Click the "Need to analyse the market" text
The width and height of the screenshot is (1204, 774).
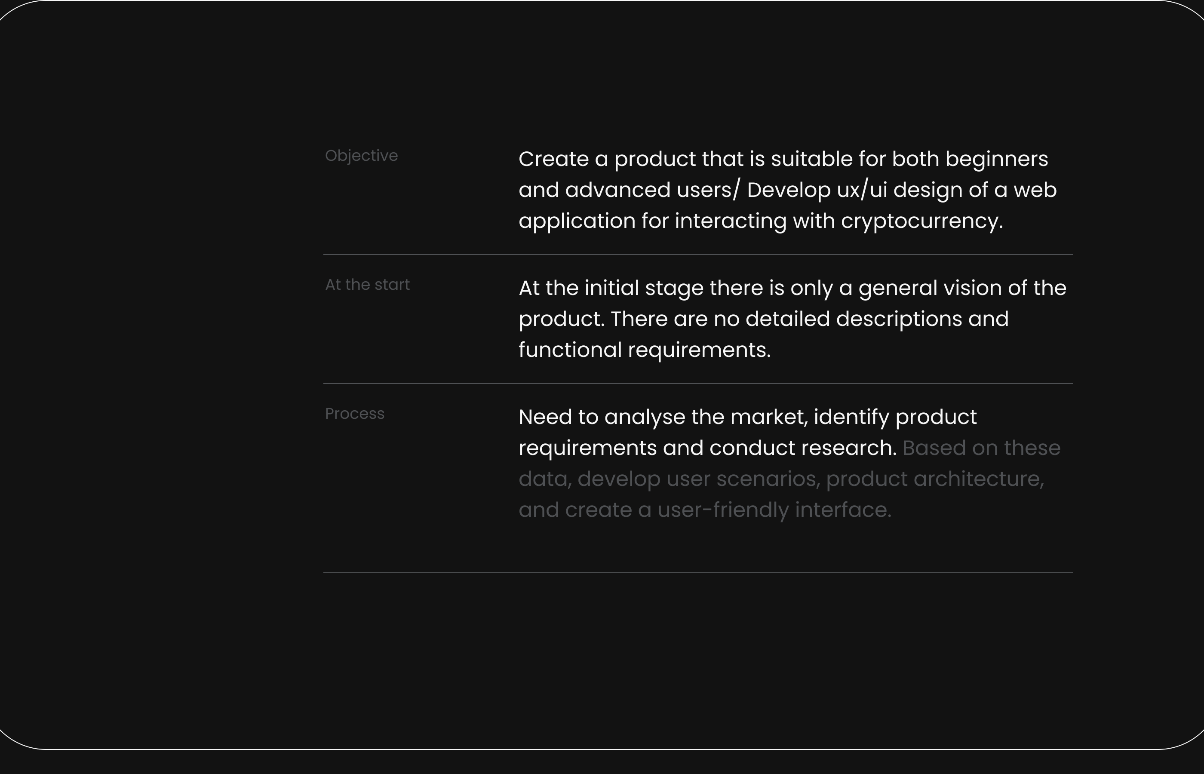pyautogui.click(x=663, y=417)
